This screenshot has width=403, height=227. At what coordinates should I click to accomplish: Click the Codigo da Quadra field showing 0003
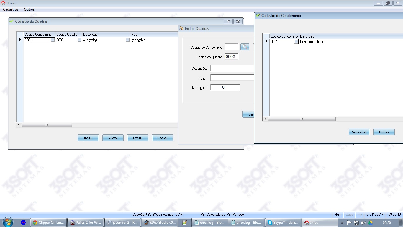tap(231, 56)
